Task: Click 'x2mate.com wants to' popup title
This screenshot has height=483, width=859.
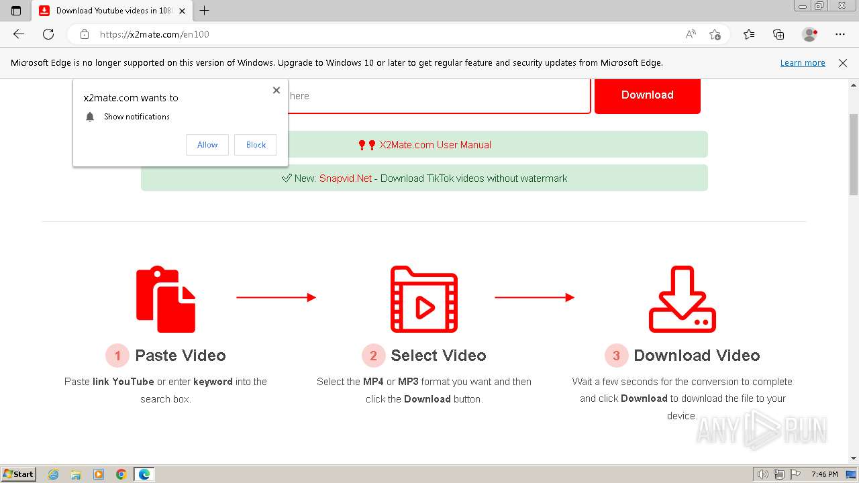Action: [131, 98]
